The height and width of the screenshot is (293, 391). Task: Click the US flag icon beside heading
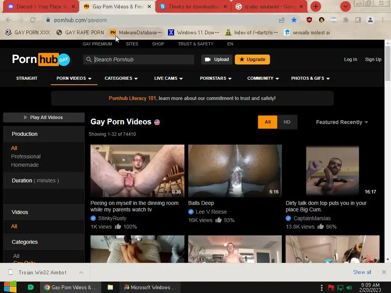157,122
